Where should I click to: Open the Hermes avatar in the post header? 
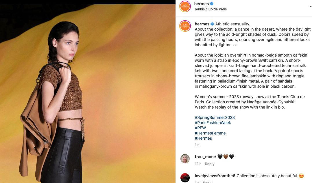[x=185, y=6]
